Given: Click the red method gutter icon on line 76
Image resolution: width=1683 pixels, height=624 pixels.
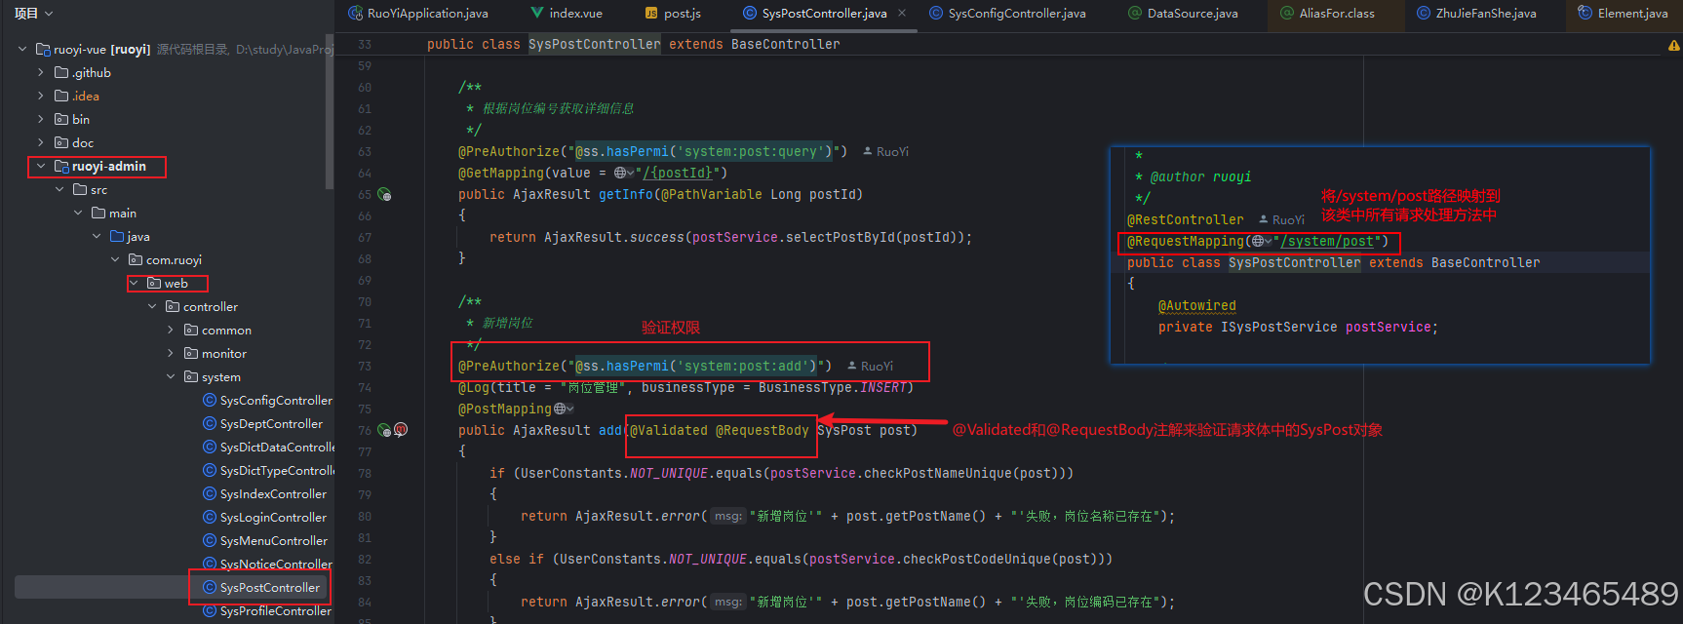Looking at the screenshot, I should 401,430.
